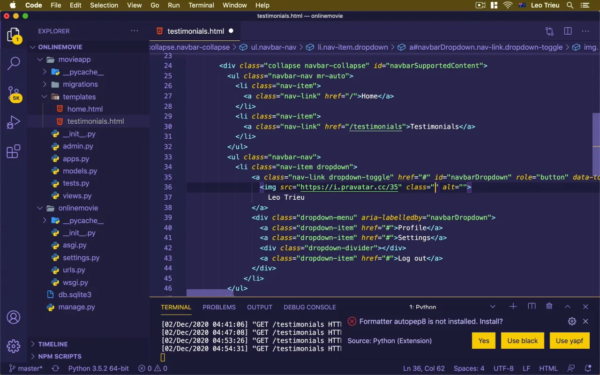Open home.html in the explorer
This screenshot has width=600, height=375.
[84, 109]
